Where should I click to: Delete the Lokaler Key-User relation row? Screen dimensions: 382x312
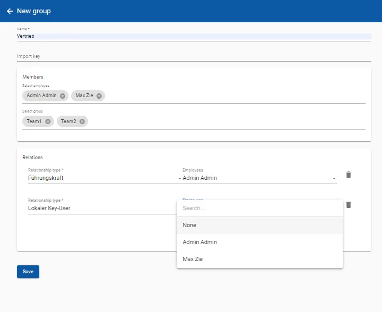coord(349,205)
